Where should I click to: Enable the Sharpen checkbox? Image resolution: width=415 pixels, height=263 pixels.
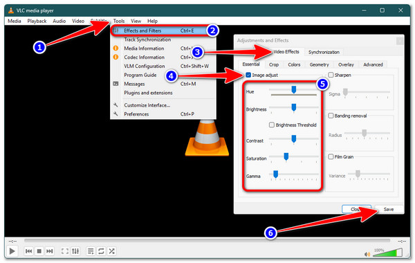point(331,75)
